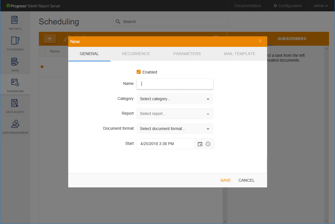
Task: Close the New dialog with X
Action: pyautogui.click(x=260, y=41)
